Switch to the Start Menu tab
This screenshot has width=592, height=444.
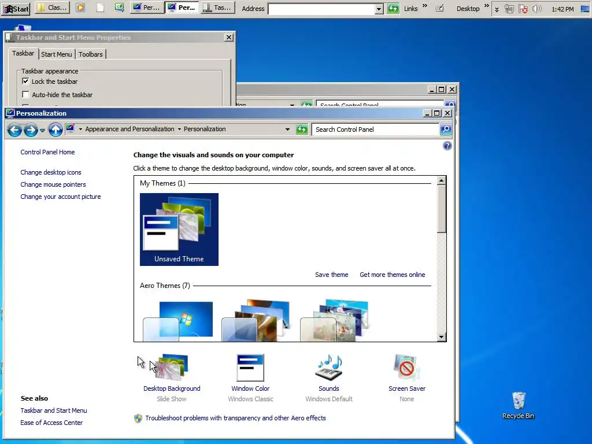(56, 54)
